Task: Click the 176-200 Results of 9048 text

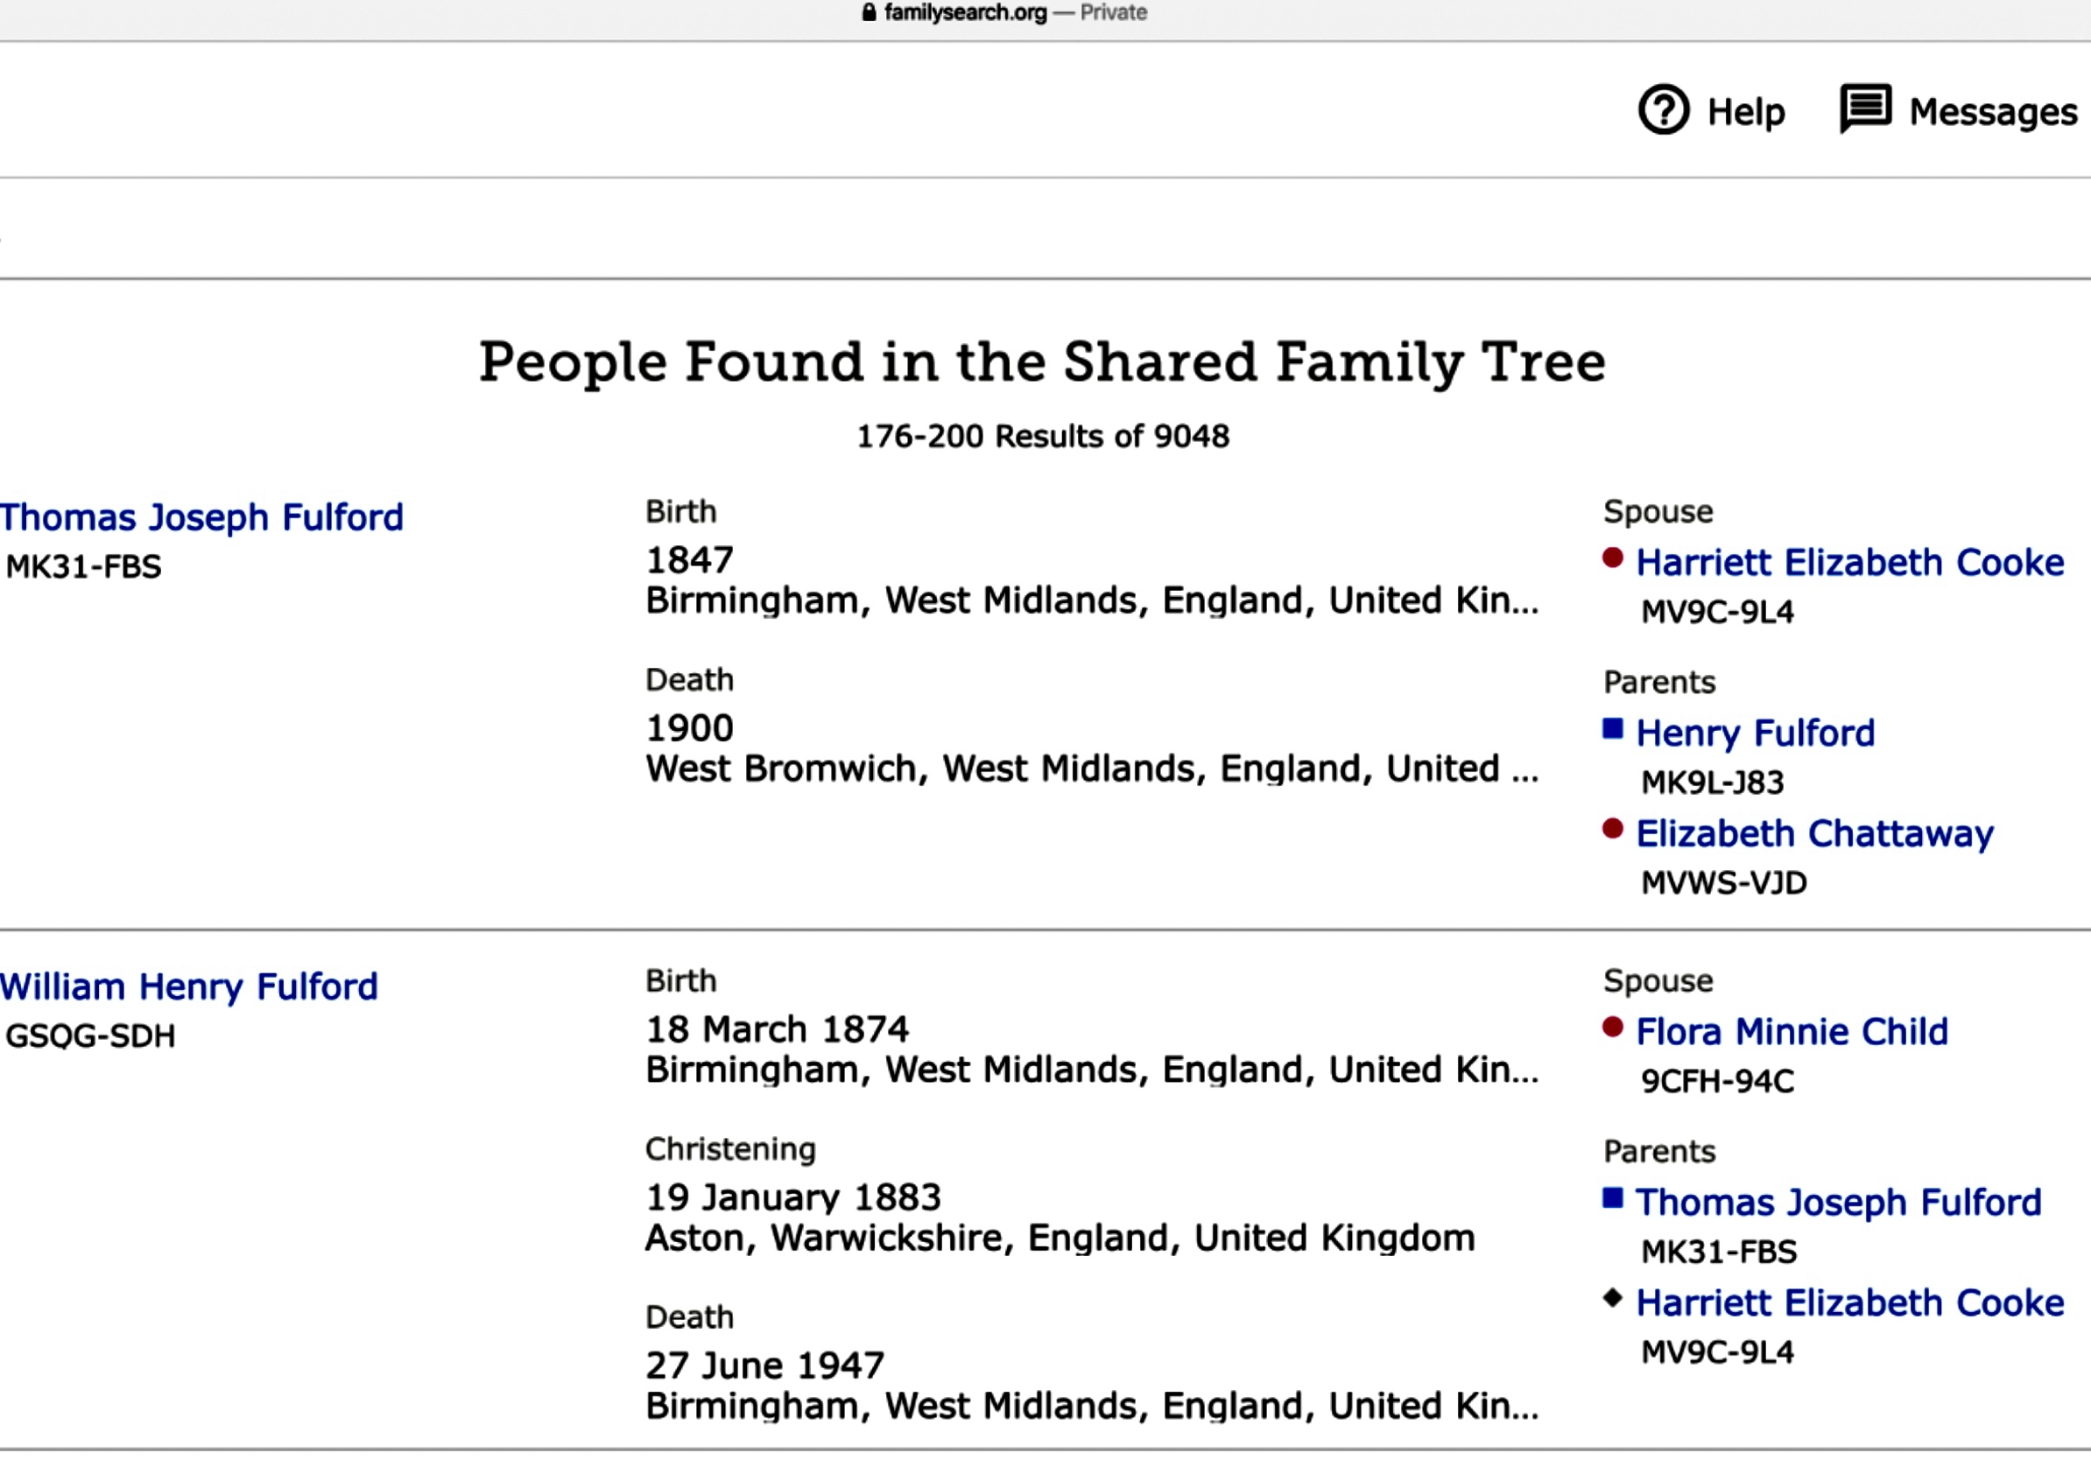Action: click(x=1043, y=437)
